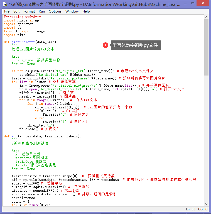Click the 'dif = np.tile' line
The width and height of the screenshot is (211, 214).
pos(104,180)
